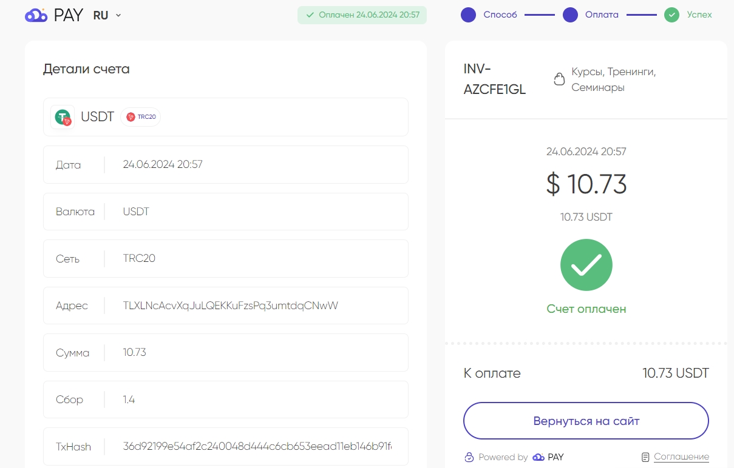The width and height of the screenshot is (734, 468).
Task: Click the TRC20 network badge
Action: 141,117
